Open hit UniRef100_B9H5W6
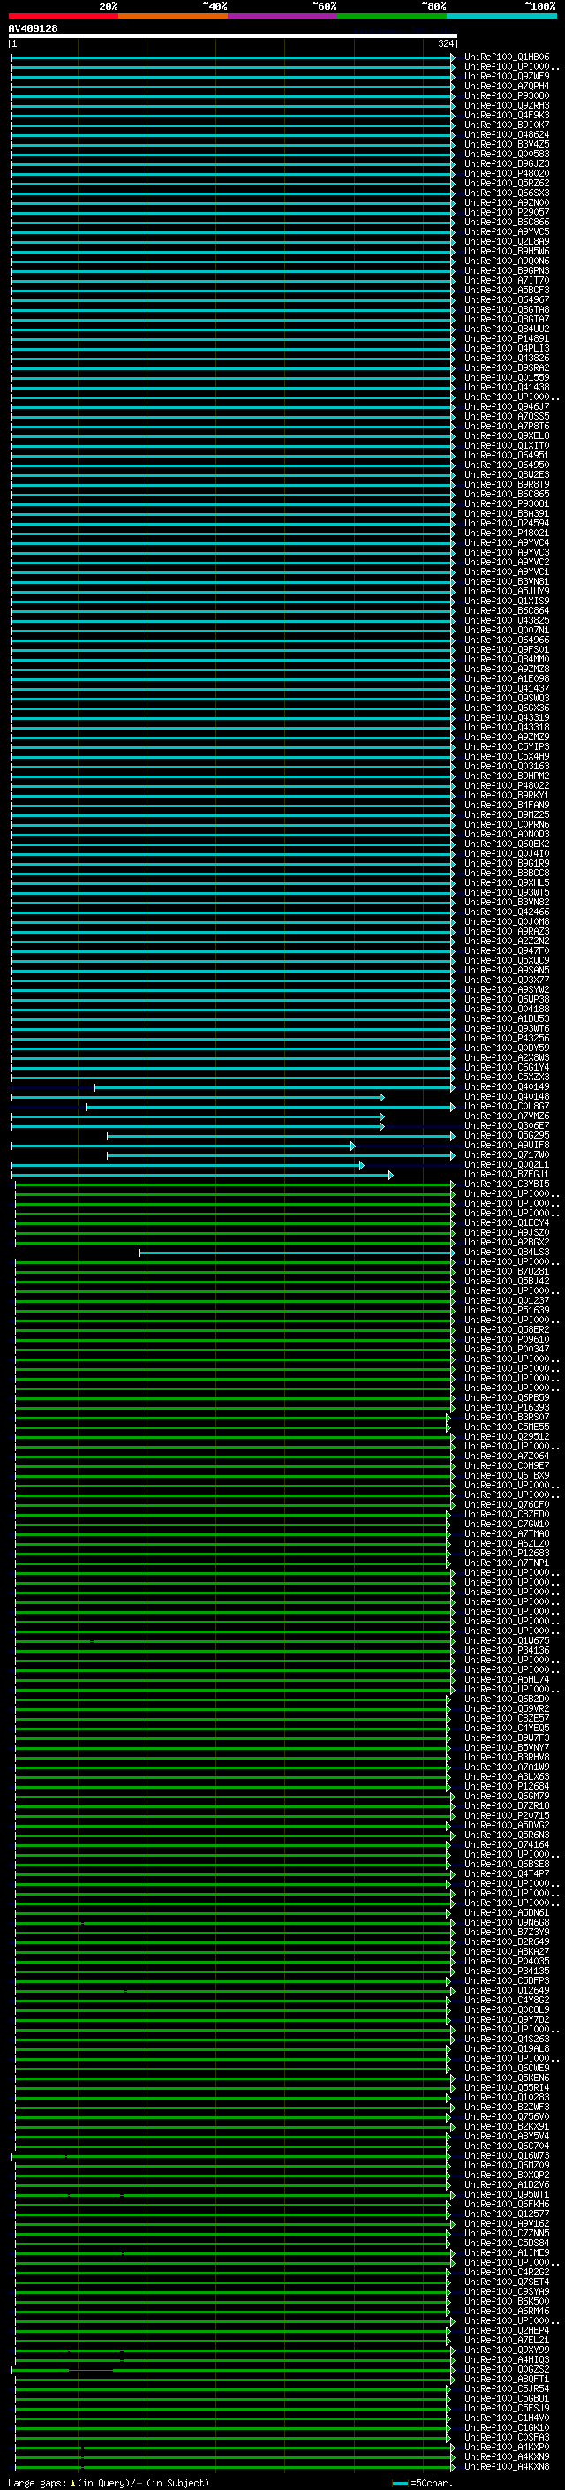This screenshot has width=565, height=2490. coord(507,252)
